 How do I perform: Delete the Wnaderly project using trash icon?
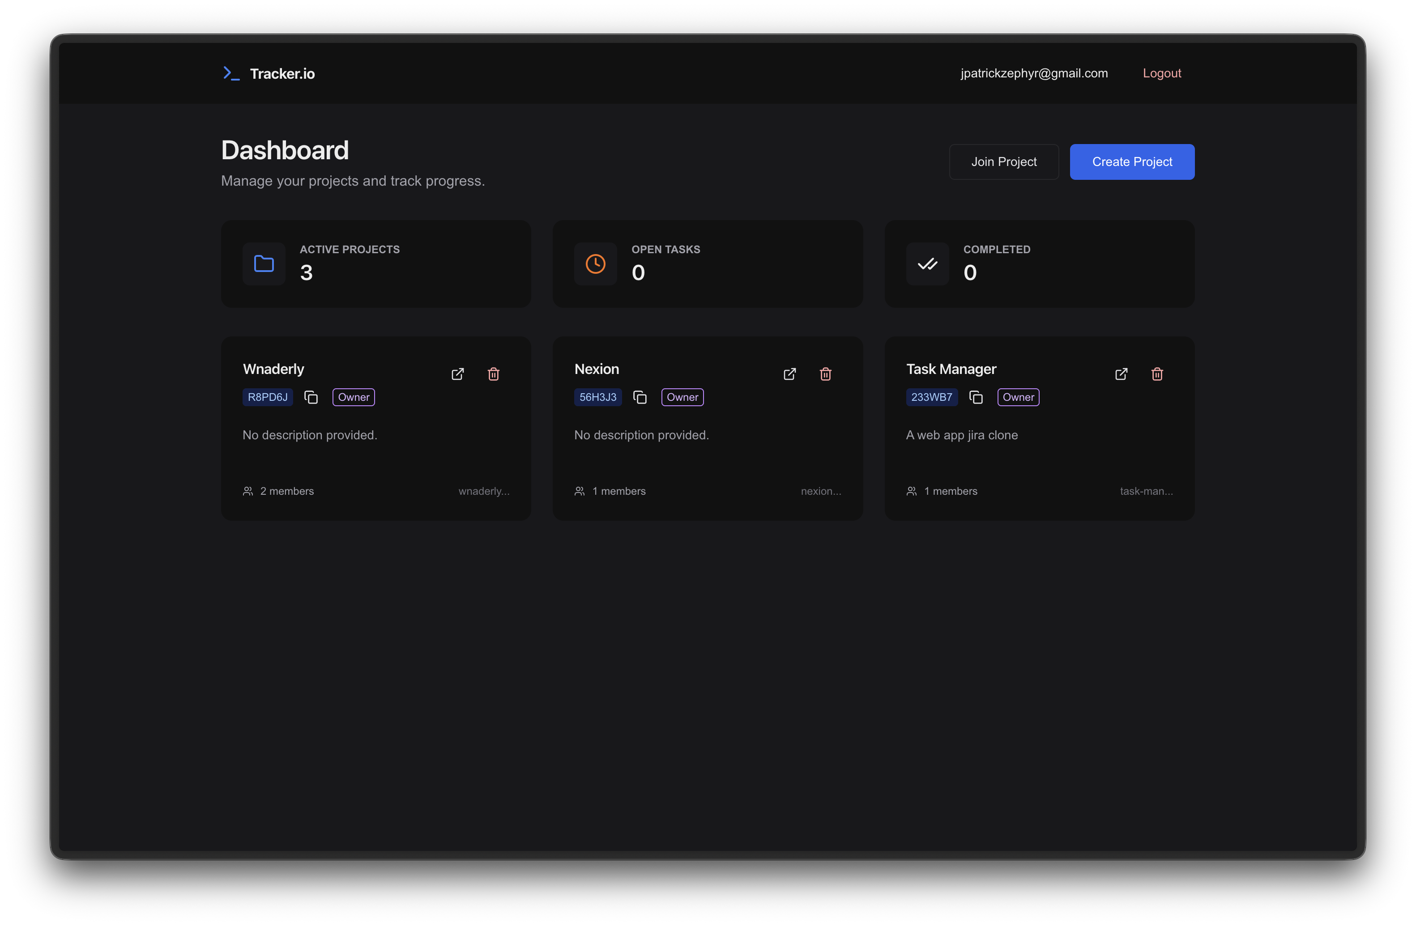tap(493, 374)
